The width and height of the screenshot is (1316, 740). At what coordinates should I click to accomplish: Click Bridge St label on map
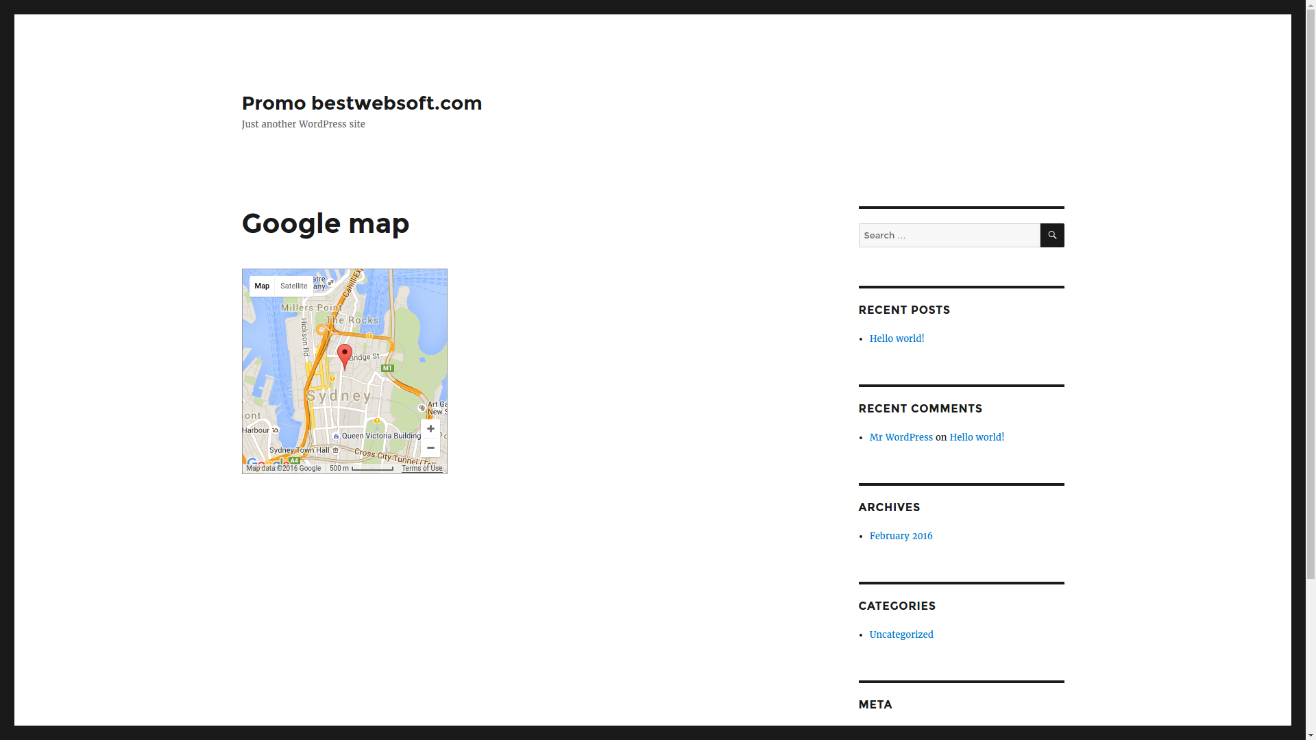pos(364,357)
